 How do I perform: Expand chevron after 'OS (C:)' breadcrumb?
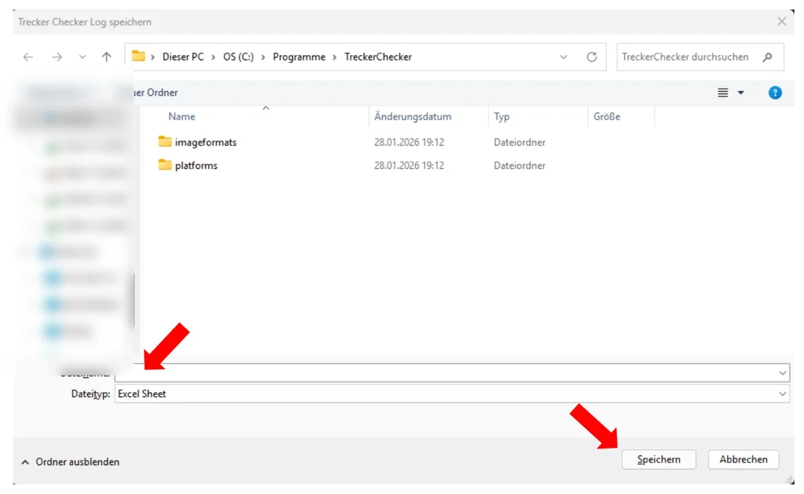(x=264, y=57)
